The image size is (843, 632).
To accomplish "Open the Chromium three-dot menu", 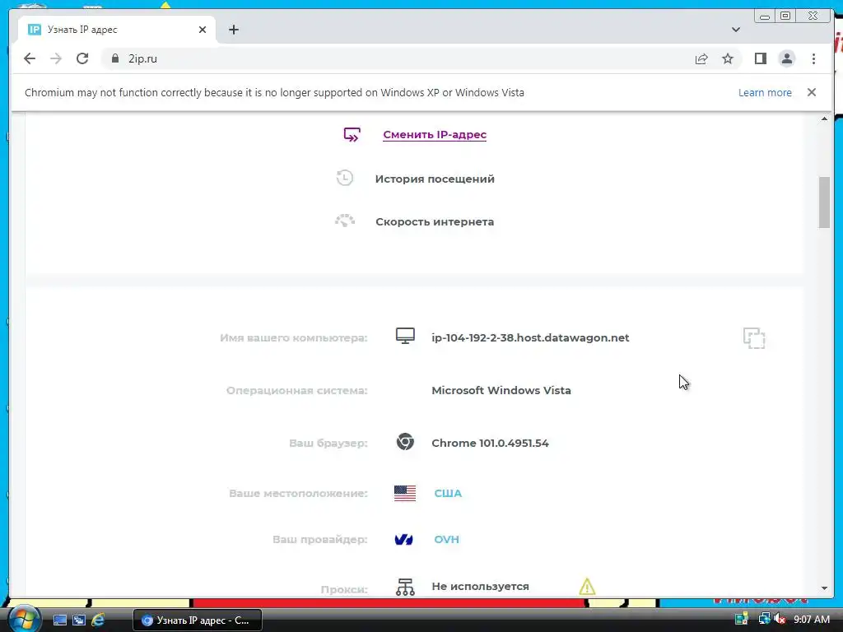I will [813, 58].
